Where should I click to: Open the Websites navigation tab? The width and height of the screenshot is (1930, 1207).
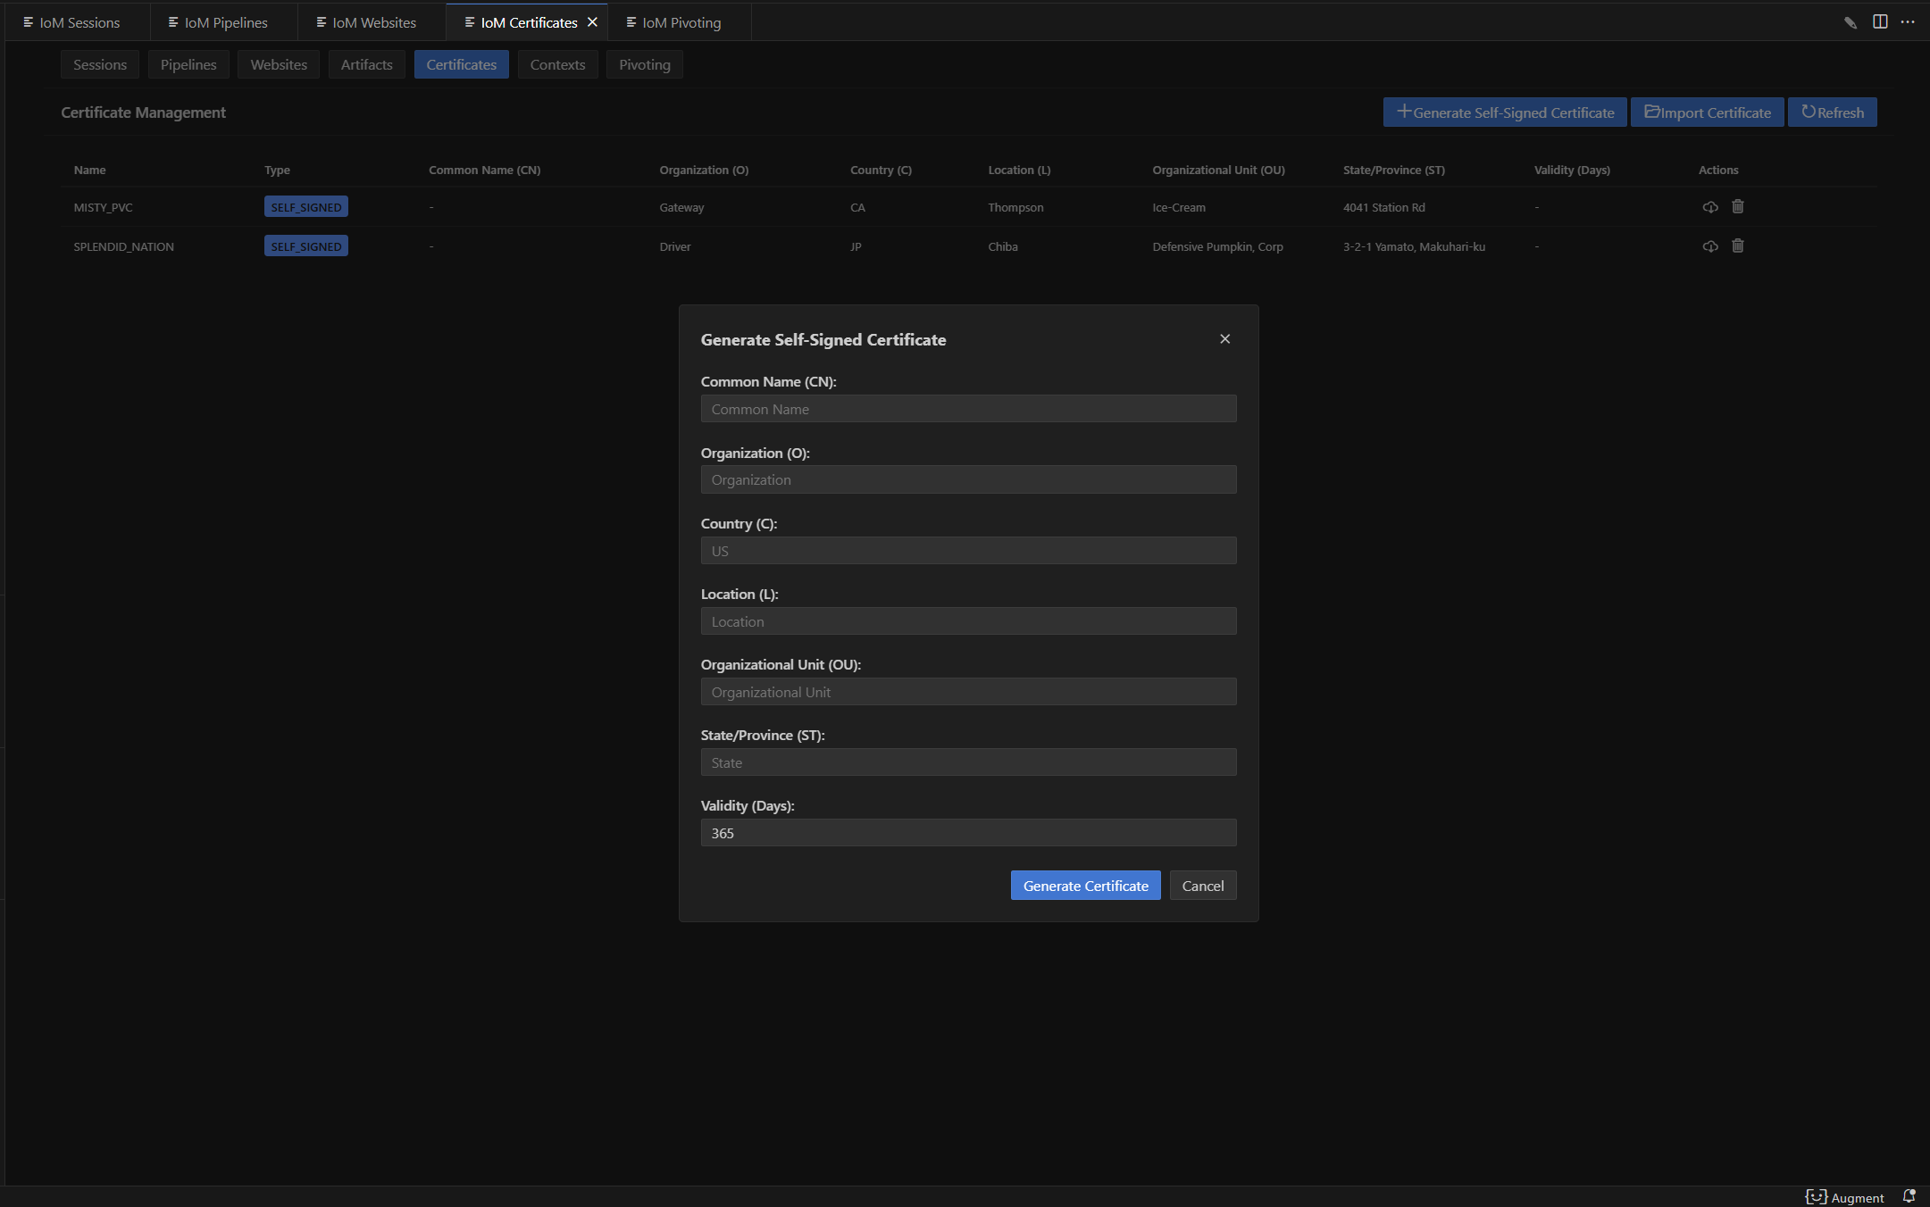pyautogui.click(x=279, y=64)
